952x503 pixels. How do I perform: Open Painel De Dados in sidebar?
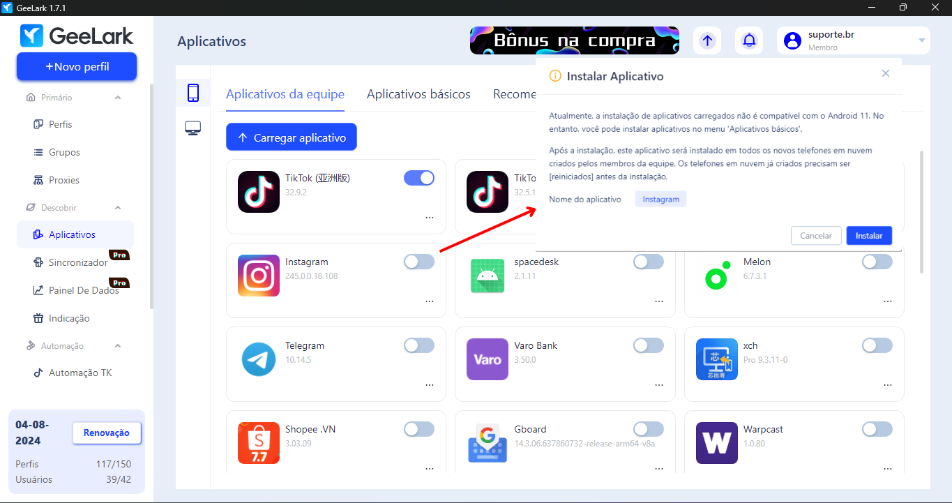coord(75,290)
